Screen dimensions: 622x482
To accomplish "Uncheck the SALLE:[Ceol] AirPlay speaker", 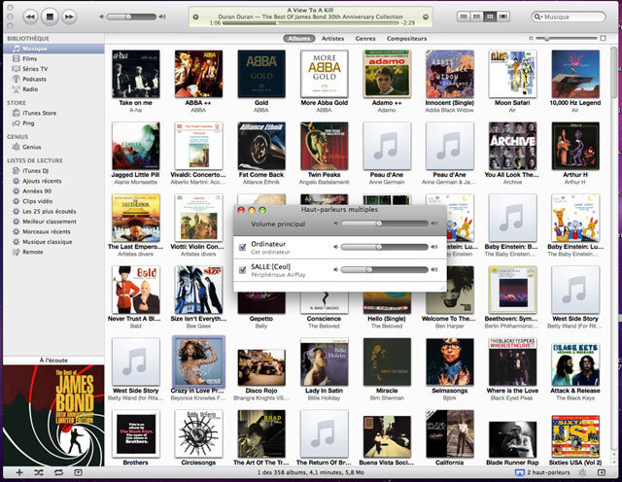I will 242,270.
